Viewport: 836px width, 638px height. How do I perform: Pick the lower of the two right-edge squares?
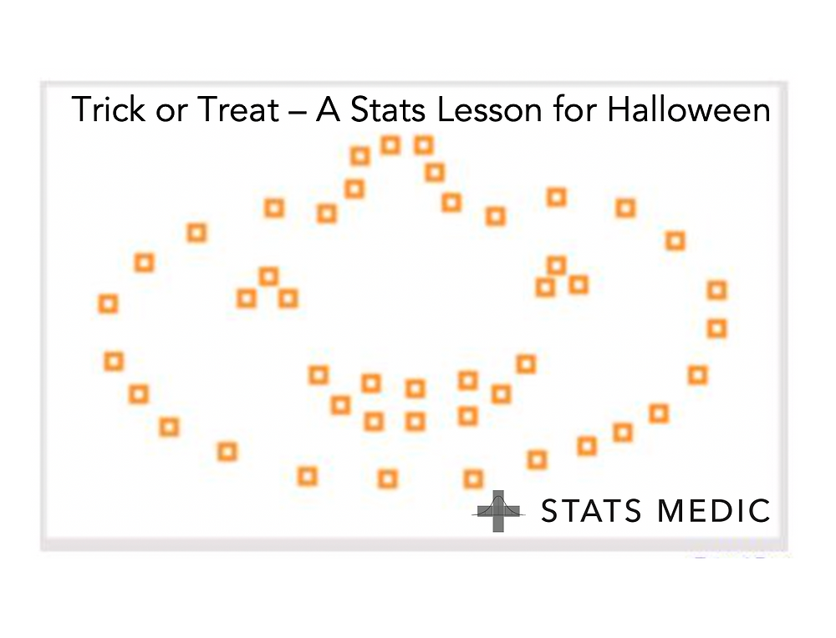pos(716,328)
